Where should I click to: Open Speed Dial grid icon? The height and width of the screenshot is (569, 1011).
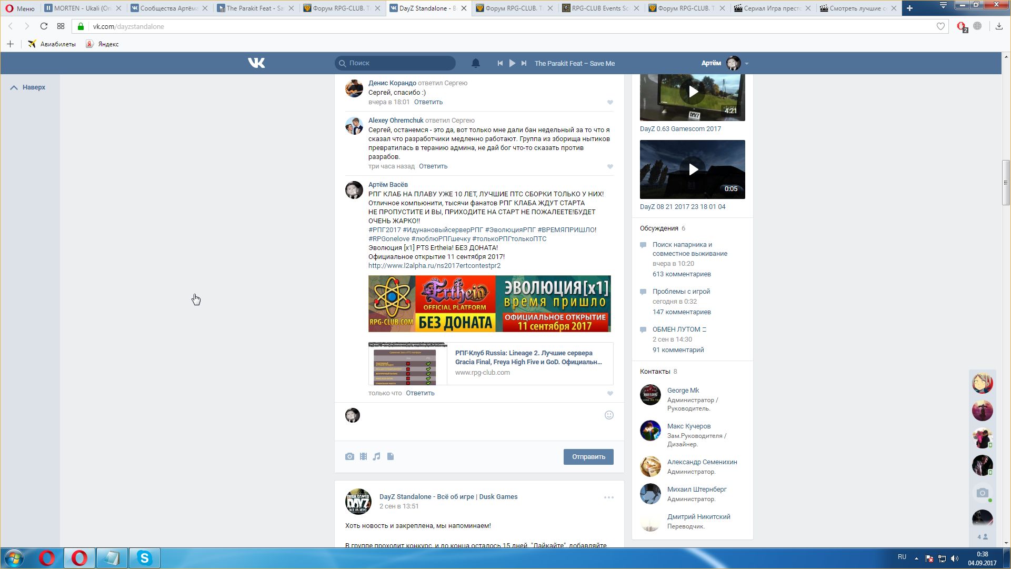(x=61, y=26)
